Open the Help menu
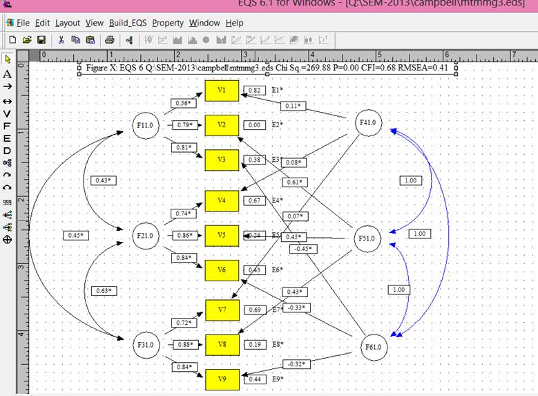Image resolution: width=538 pixels, height=396 pixels. click(x=234, y=23)
